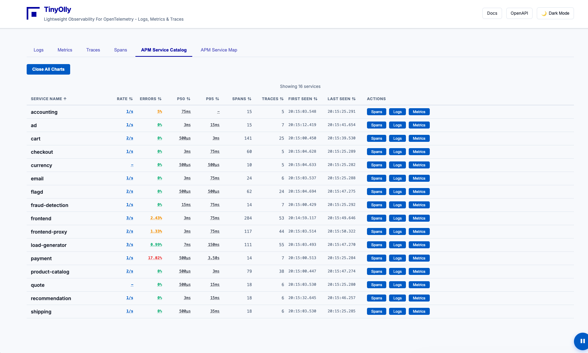Go to the Traces tab
The width and height of the screenshot is (588, 353).
coord(93,50)
